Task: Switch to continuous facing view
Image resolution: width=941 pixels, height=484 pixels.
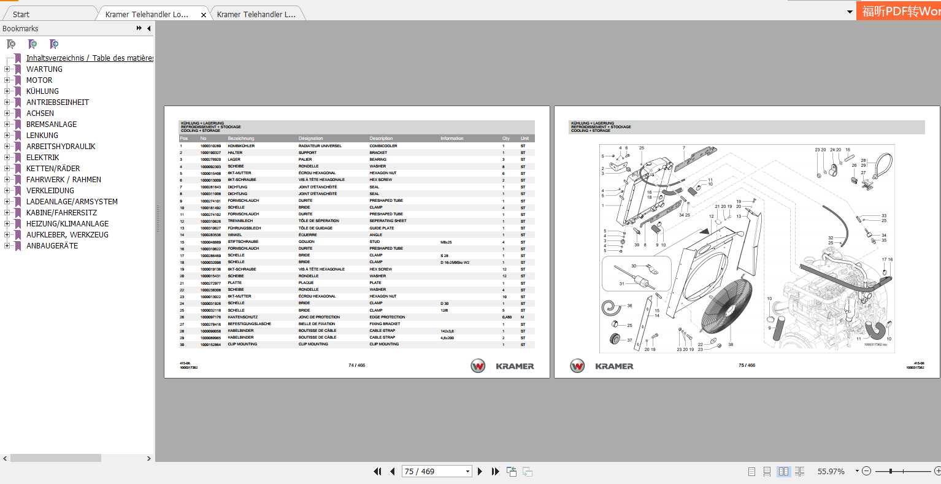Action: (x=799, y=471)
